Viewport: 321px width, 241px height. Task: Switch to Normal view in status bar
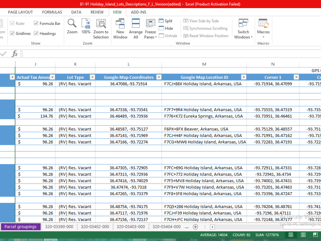291,235
